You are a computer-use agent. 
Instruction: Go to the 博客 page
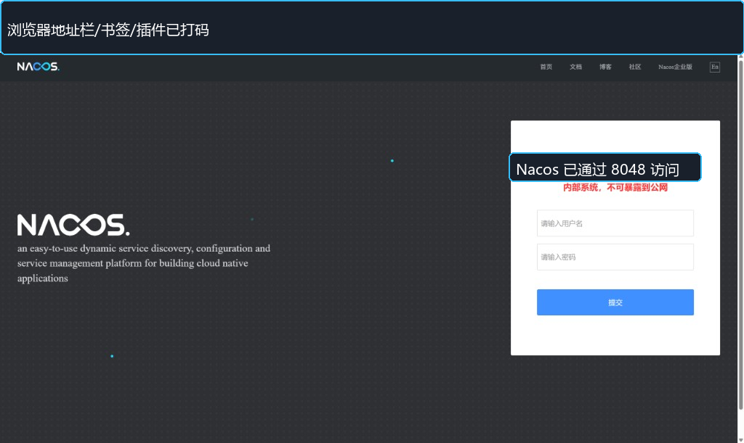coord(605,67)
